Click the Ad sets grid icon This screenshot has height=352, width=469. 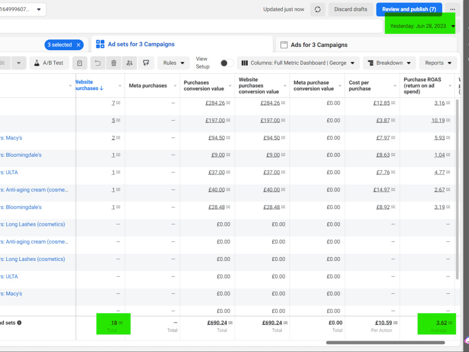coord(100,44)
